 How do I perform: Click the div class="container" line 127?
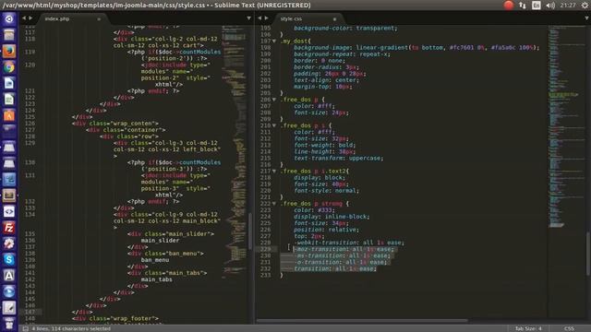[x=126, y=130]
